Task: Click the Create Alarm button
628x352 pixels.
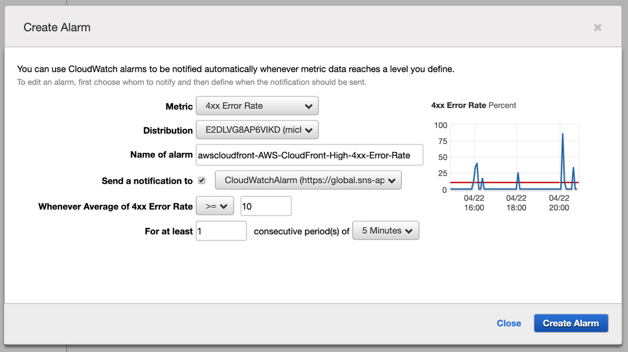Action: [570, 323]
